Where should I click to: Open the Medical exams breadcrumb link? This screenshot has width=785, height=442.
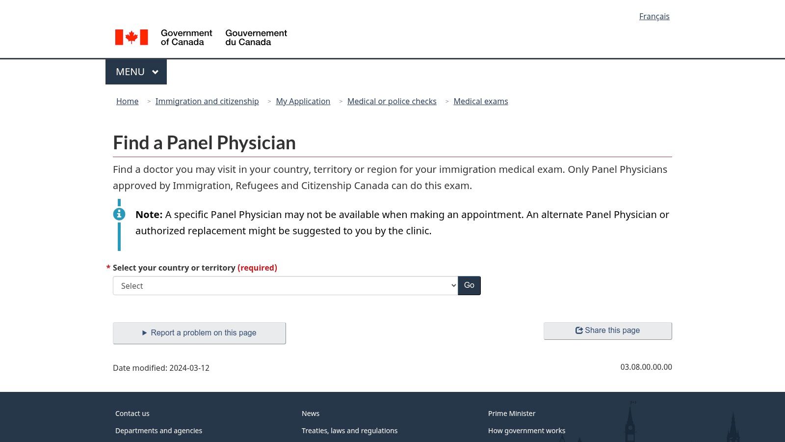pyautogui.click(x=481, y=101)
